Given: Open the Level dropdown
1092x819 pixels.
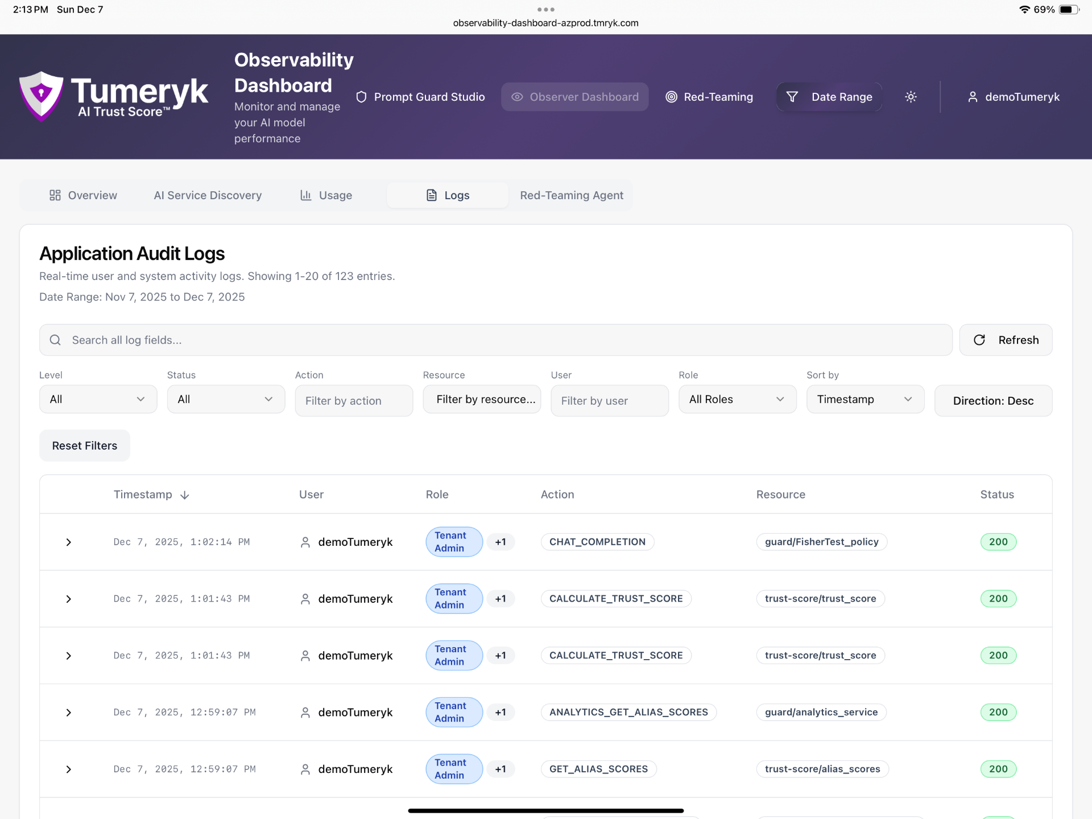Looking at the screenshot, I should pos(98,399).
